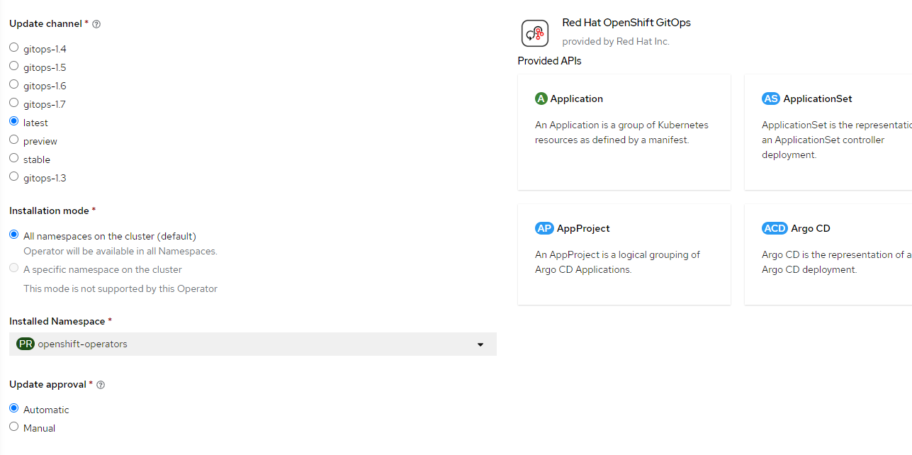Click 'Operator will be available in all Namespaces' text
912x455 pixels.
[120, 252]
